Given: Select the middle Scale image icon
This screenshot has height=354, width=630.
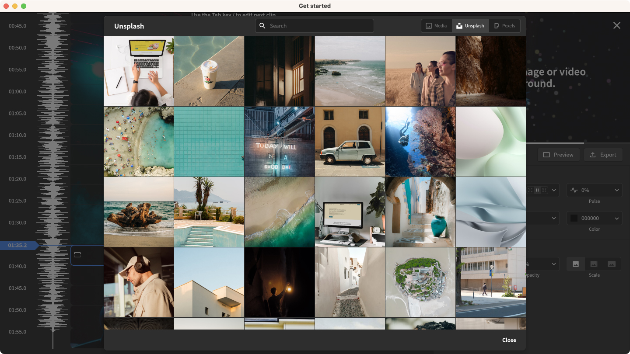Looking at the screenshot, I should tap(594, 264).
